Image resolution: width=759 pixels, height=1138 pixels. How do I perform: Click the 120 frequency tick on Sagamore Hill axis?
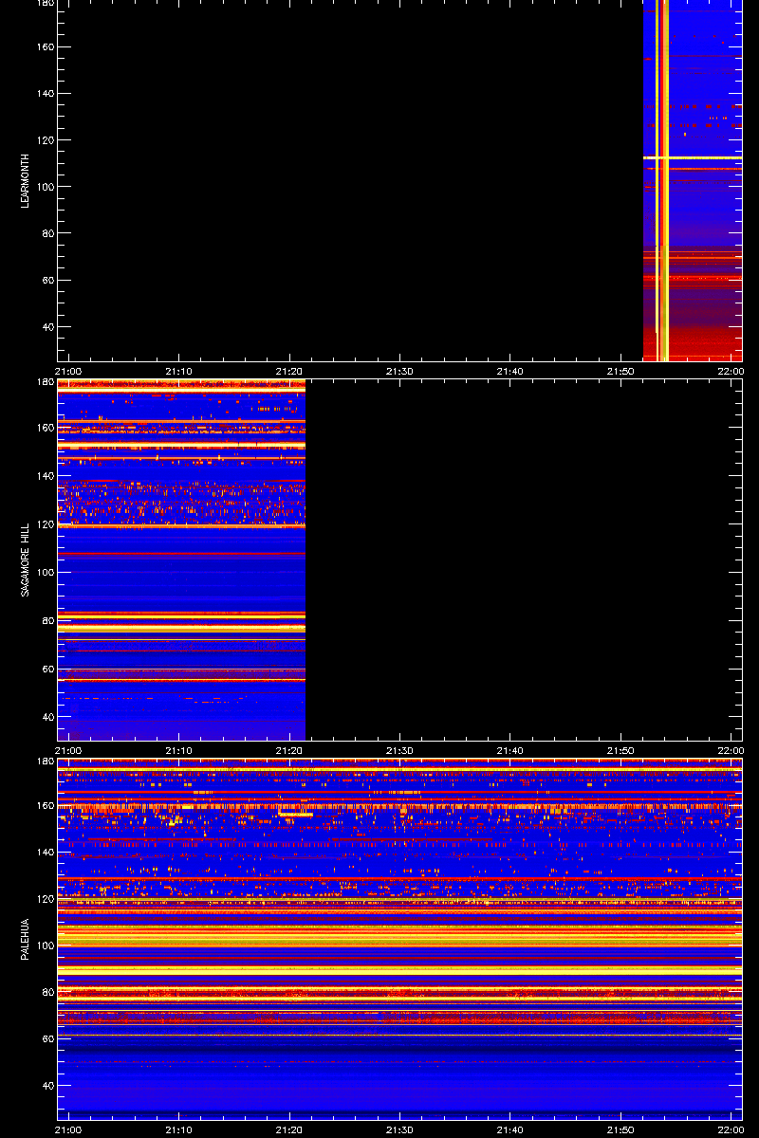point(45,524)
